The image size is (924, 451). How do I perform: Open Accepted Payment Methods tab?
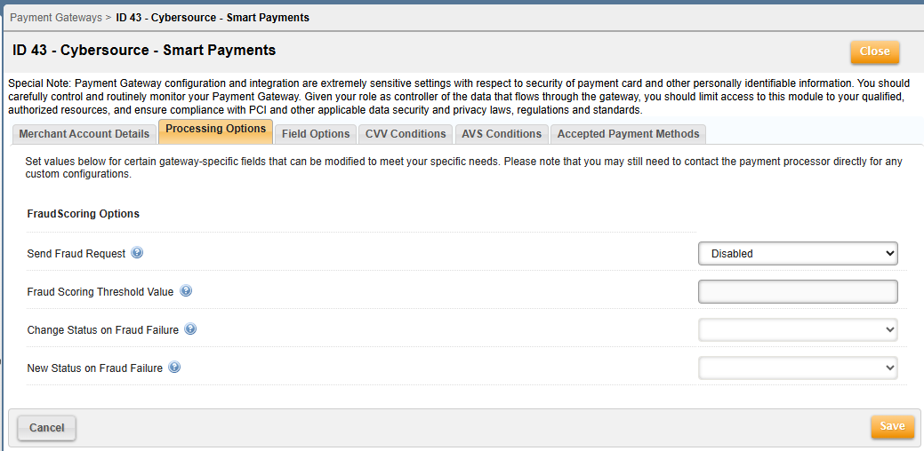pos(628,134)
